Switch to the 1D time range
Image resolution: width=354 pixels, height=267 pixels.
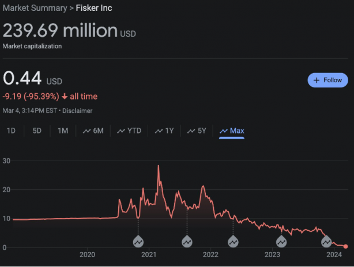coord(11,131)
